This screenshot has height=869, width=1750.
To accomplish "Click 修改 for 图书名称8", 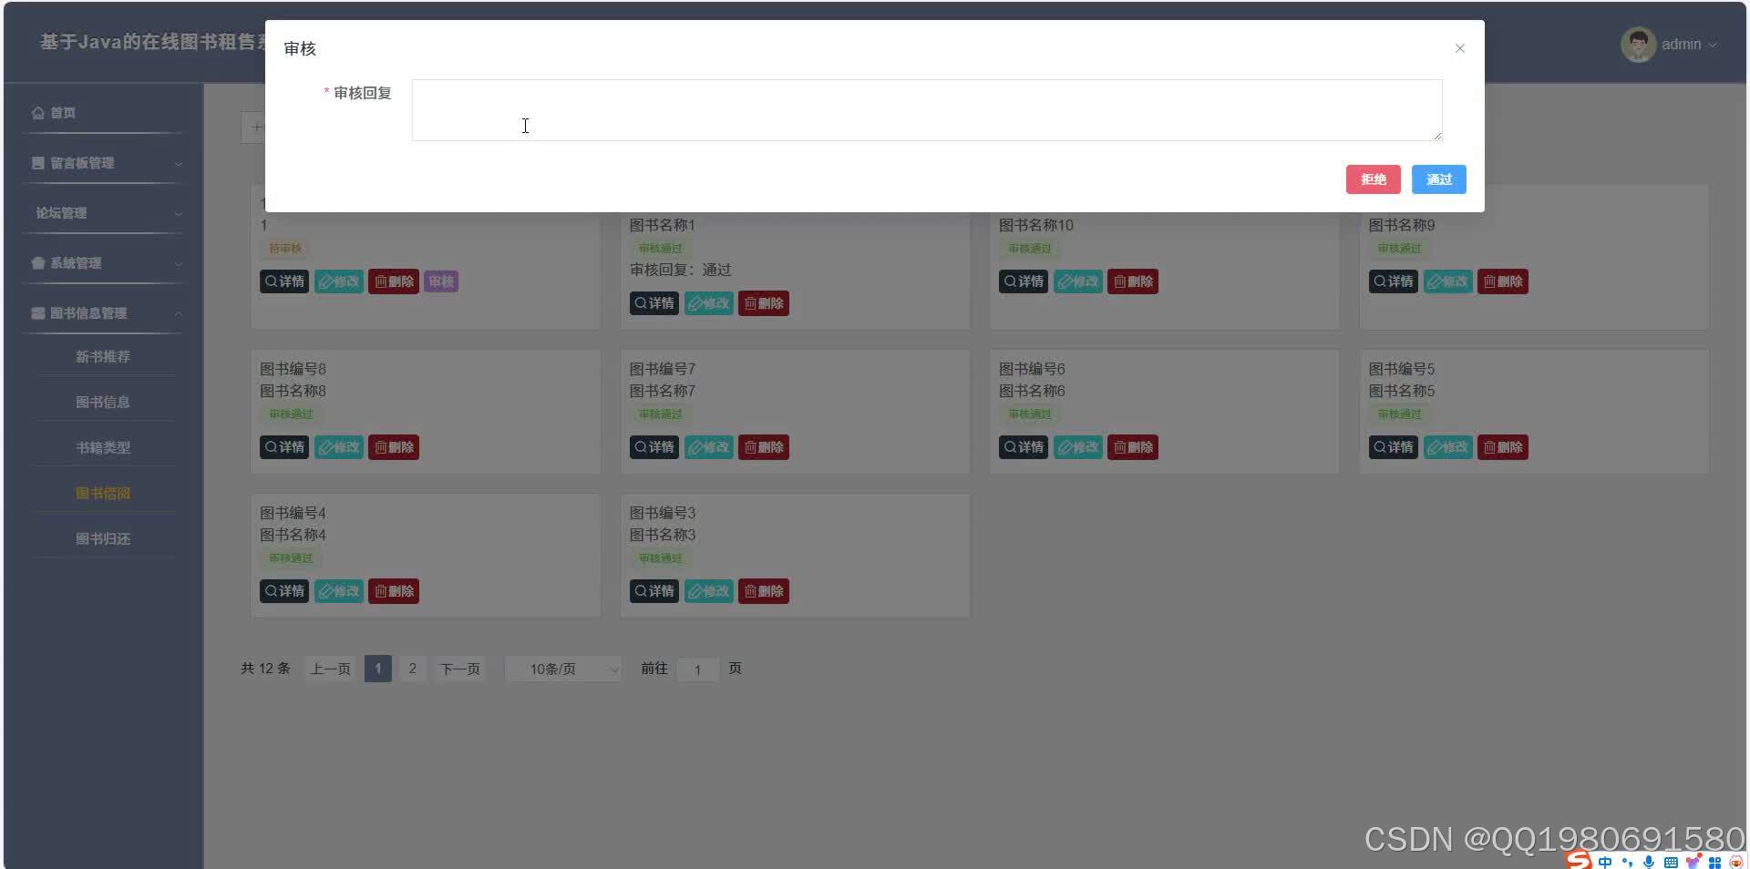I will [x=339, y=447].
